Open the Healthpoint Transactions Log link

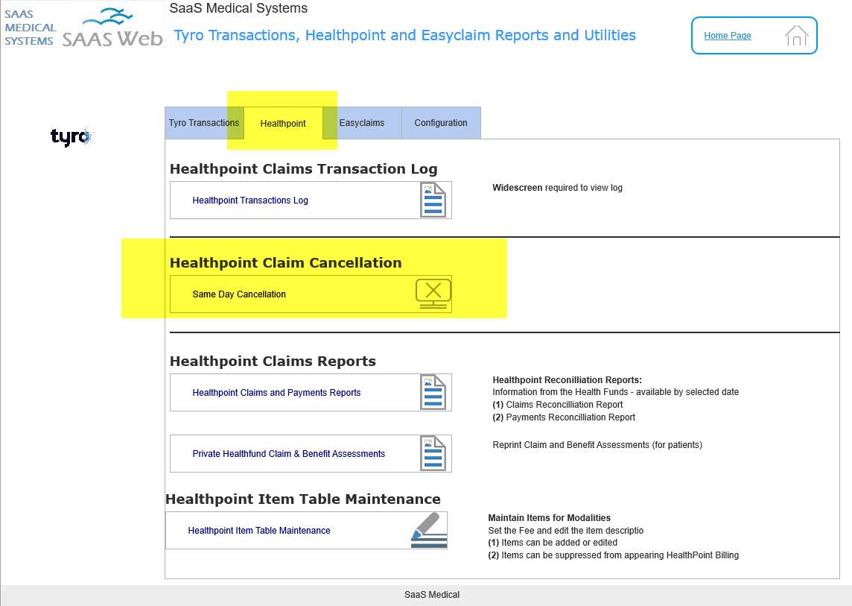point(250,201)
